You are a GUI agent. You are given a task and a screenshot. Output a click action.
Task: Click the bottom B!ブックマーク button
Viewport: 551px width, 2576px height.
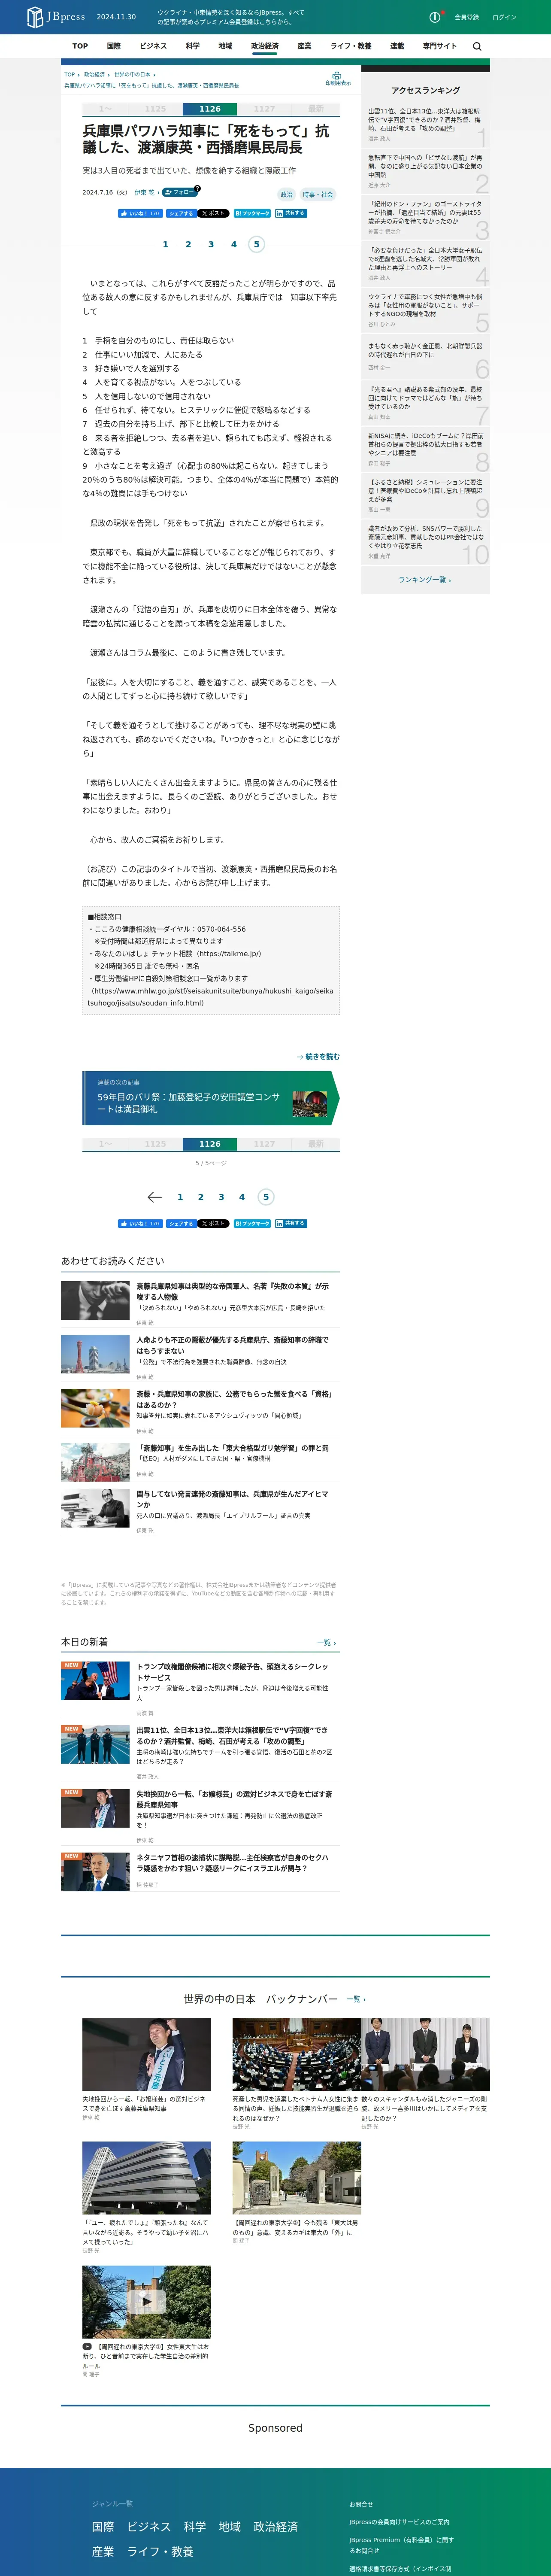[x=252, y=1223]
